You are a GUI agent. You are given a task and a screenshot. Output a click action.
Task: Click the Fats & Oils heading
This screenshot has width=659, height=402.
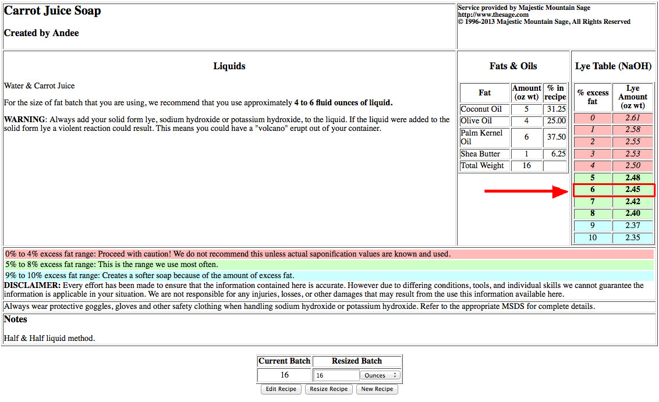513,66
